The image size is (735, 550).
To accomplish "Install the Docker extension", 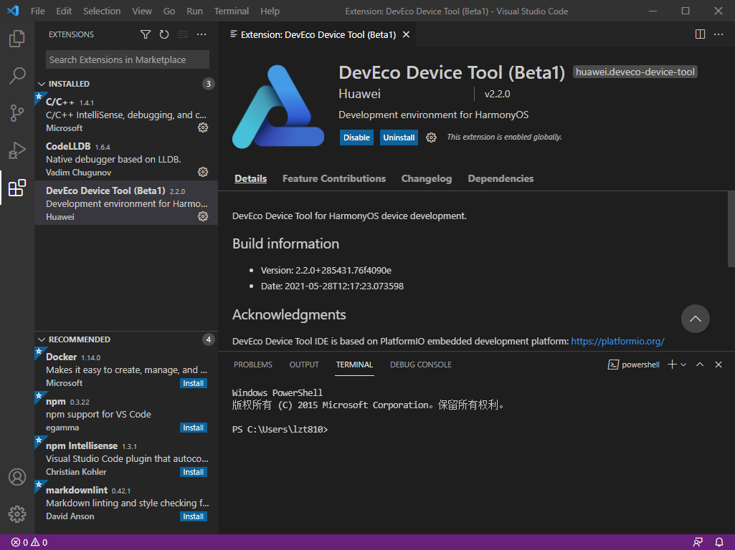I will click(193, 383).
